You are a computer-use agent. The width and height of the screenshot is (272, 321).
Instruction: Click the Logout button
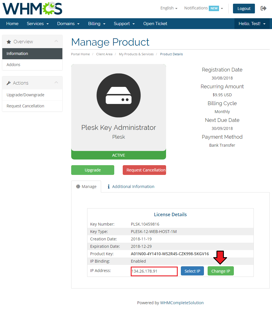pos(244,8)
